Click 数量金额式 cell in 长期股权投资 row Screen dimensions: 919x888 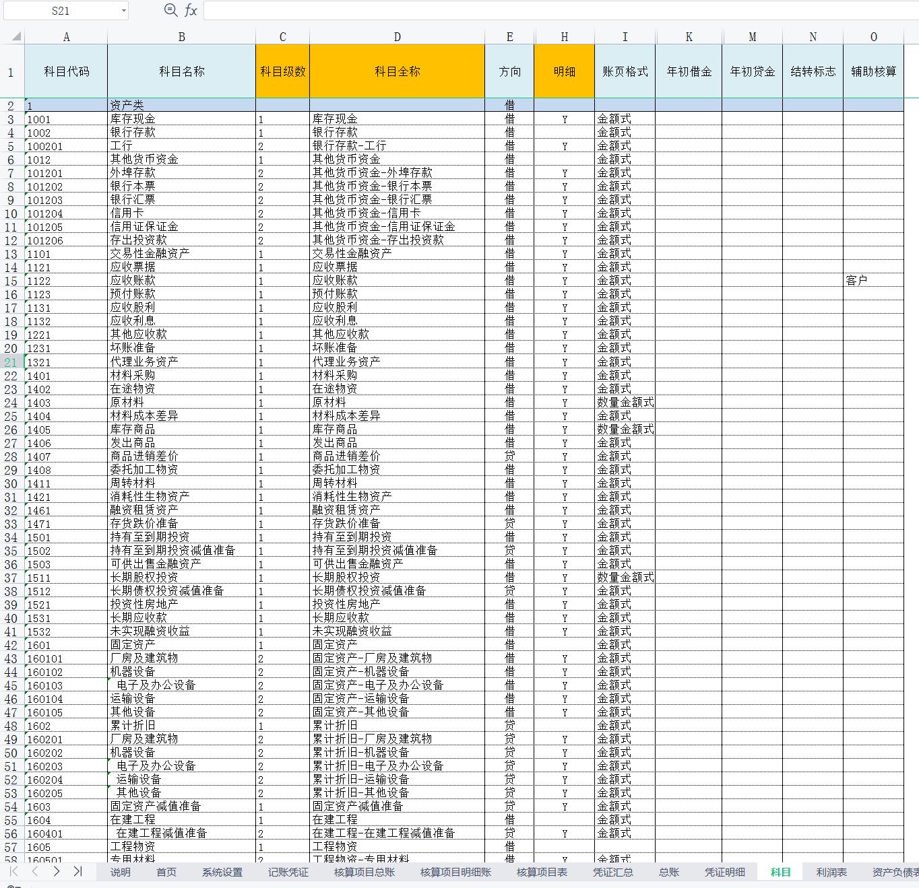point(625,578)
